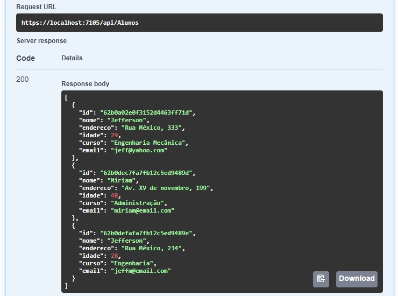Click the id 62b0a02e0f3152d4463ff71d
The image size is (398, 296).
click(147, 113)
